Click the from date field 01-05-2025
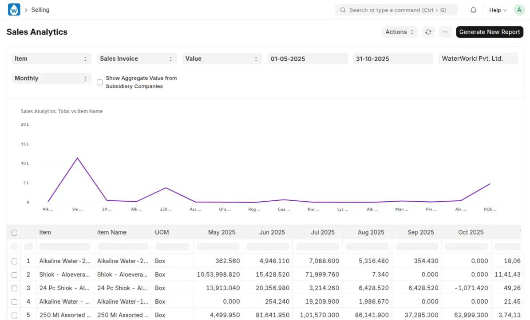This screenshot has width=530, height=320. (307, 59)
